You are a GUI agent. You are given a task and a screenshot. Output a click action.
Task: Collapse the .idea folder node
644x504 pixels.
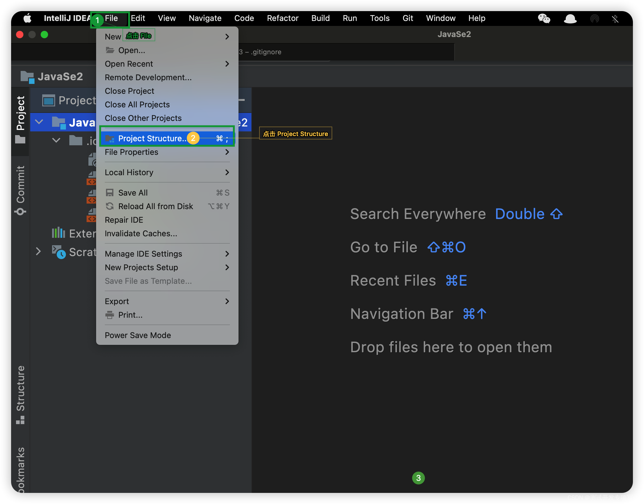click(x=56, y=140)
